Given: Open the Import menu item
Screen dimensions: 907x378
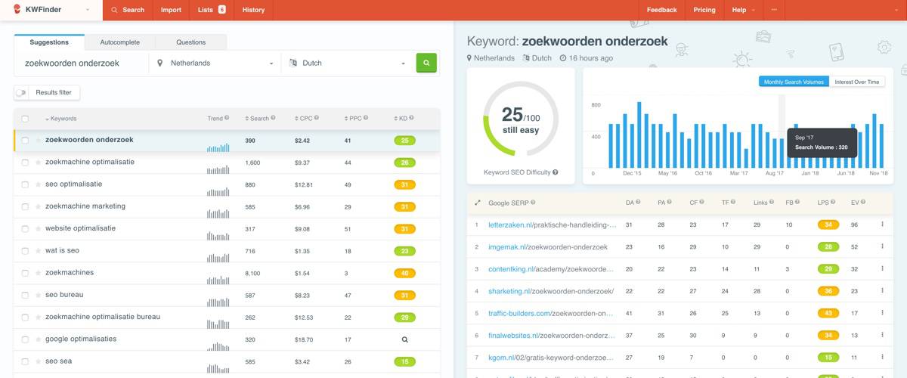Looking at the screenshot, I should pyautogui.click(x=171, y=10).
